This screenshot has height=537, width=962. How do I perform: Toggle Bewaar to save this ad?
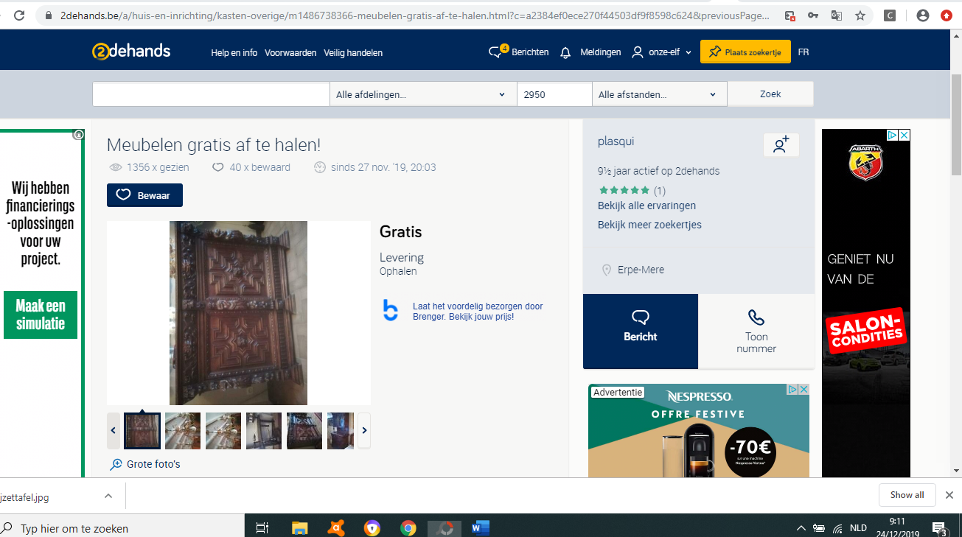[x=144, y=195]
